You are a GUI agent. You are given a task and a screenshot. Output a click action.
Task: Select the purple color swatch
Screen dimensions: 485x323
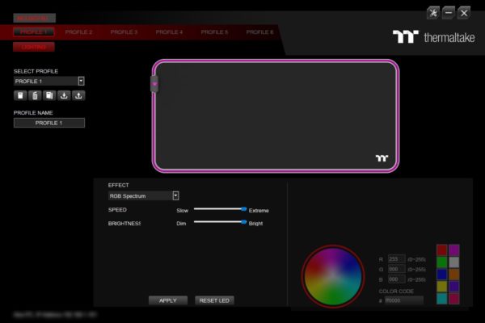point(453,287)
